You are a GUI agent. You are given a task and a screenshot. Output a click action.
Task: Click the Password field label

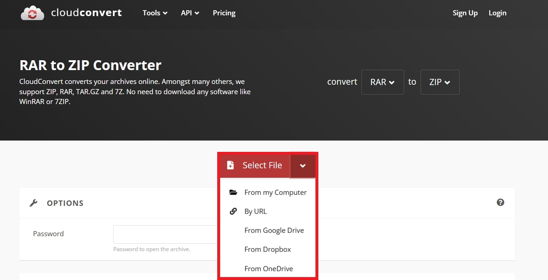coord(48,234)
